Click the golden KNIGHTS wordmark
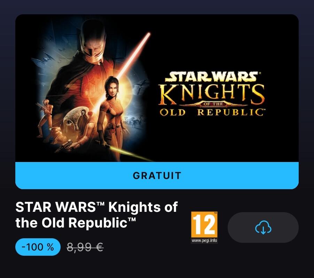The height and width of the screenshot is (278, 314). 211,94
